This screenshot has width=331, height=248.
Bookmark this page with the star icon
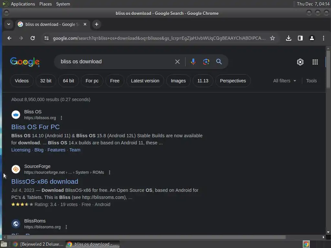point(272,38)
